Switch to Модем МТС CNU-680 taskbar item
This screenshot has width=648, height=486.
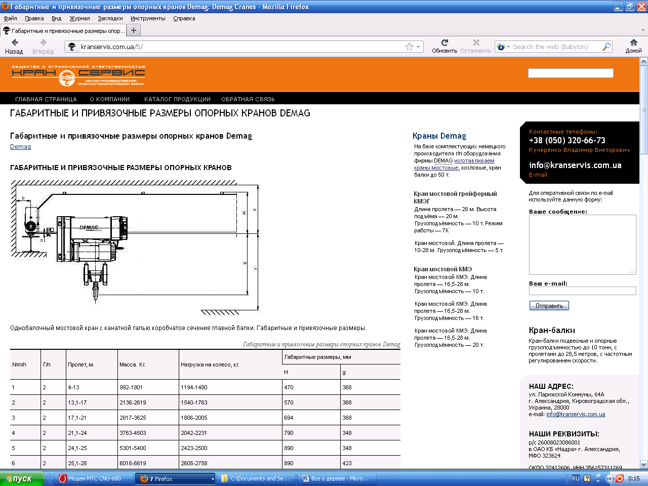pyautogui.click(x=94, y=478)
